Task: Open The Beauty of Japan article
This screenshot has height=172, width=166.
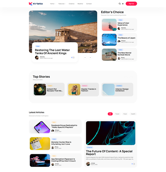Action: (x=126, y=38)
